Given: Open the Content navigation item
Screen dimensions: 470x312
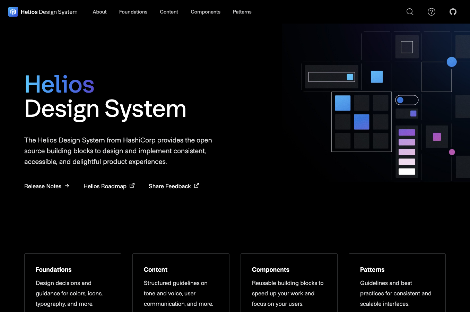Looking at the screenshot, I should coord(169,11).
